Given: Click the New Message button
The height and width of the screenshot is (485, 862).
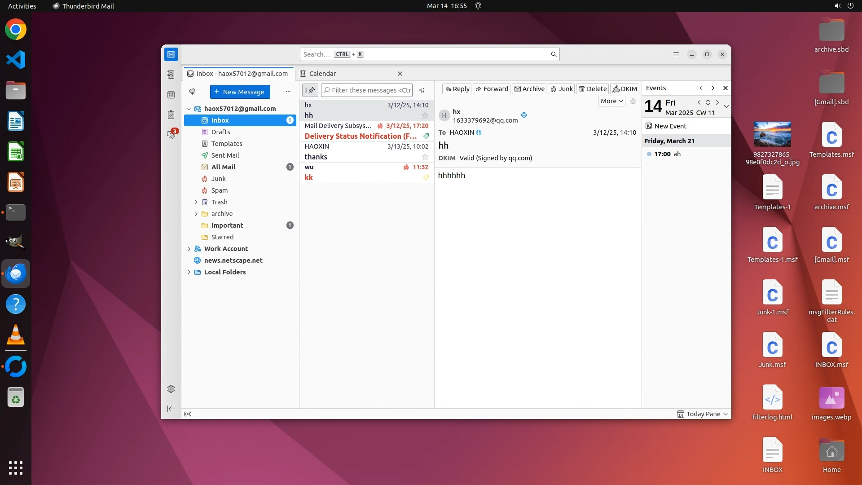Looking at the screenshot, I should tap(240, 92).
